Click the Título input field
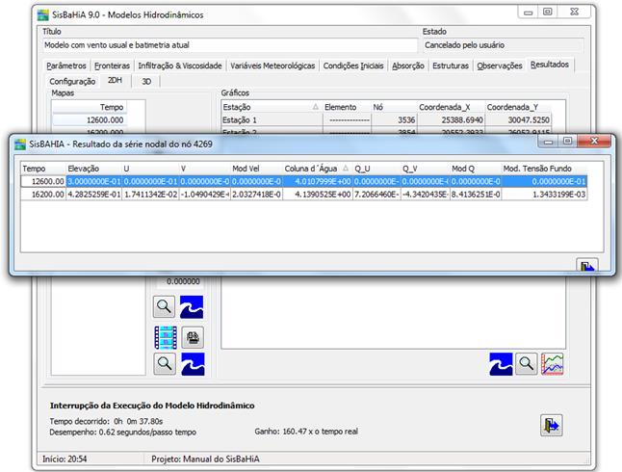This screenshot has height=472, width=622. (230, 45)
